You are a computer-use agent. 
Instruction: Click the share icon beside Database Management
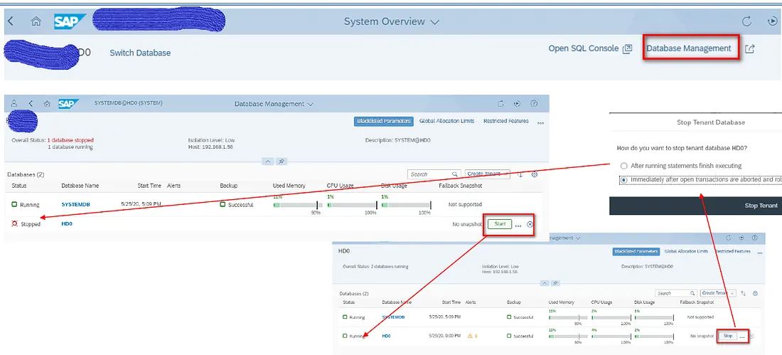pyautogui.click(x=750, y=49)
